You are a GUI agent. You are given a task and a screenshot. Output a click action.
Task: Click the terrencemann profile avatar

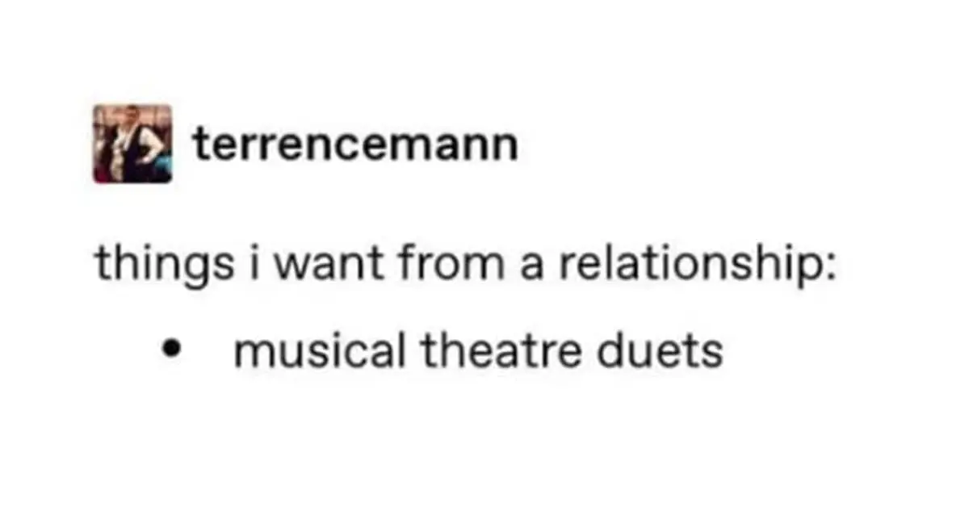pyautogui.click(x=132, y=144)
